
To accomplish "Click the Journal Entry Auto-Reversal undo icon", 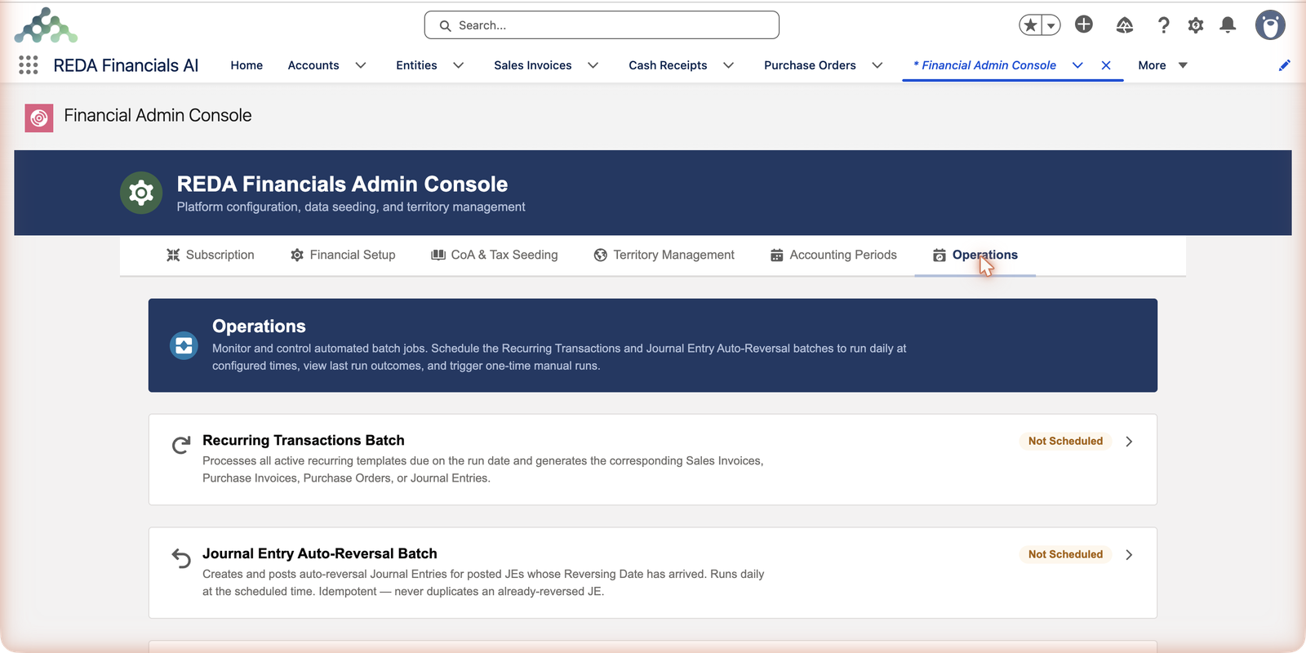I will [x=181, y=558].
